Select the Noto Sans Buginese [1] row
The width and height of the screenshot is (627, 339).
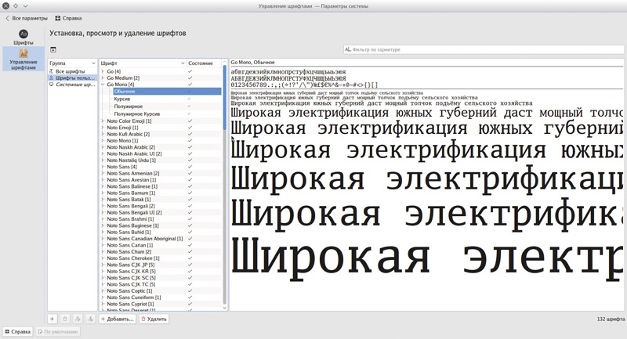(161, 225)
